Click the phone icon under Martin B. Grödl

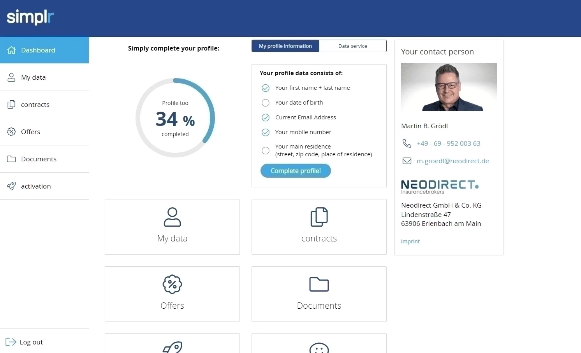(x=407, y=143)
